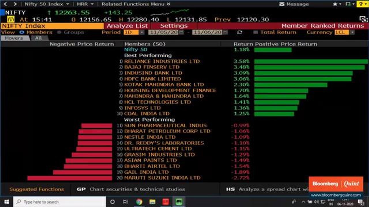Open start date calendar picker icon
Image resolution: width=369 pixels, height=207 pixels.
tap(181, 32)
